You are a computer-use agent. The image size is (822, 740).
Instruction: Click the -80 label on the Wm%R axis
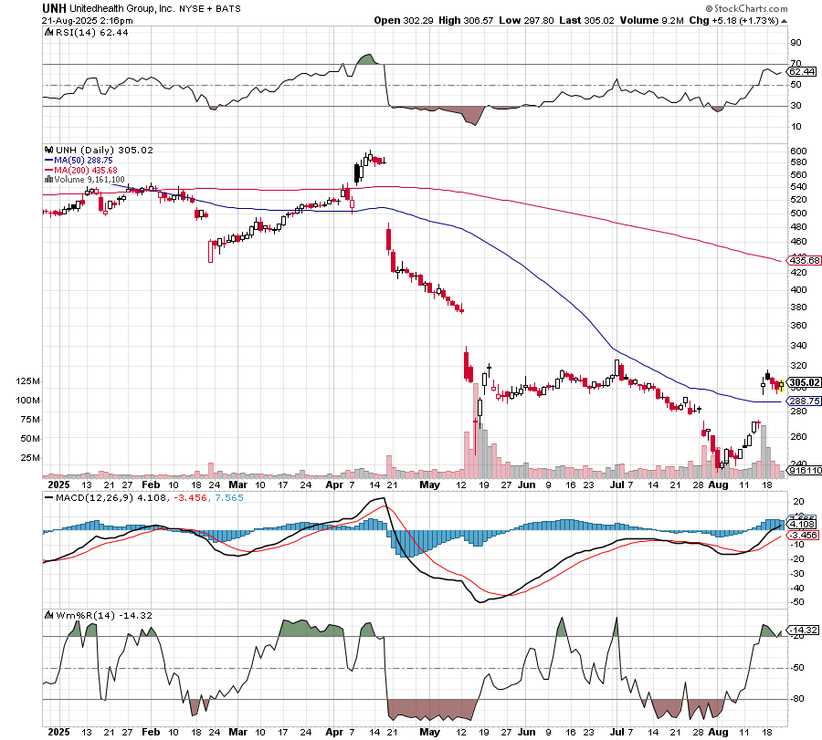click(798, 699)
